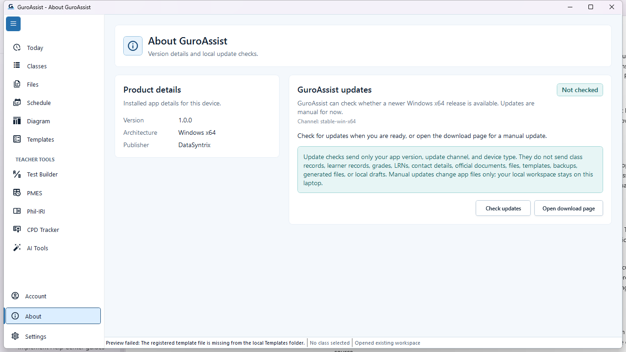Click the DataSyntrix publisher value
Screen dimensions: 626x352
[x=194, y=145]
